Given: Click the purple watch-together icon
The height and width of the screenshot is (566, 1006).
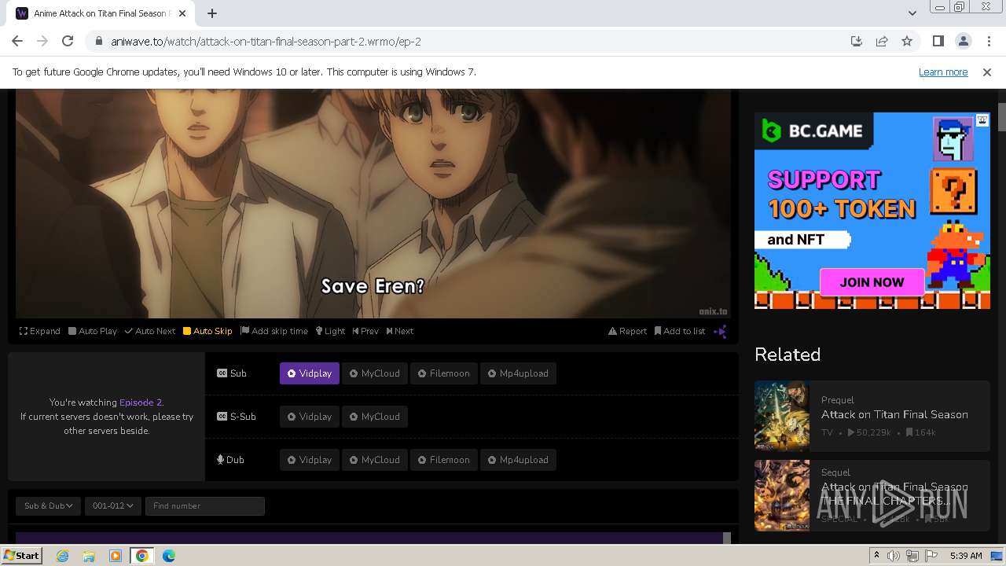Looking at the screenshot, I should point(720,332).
